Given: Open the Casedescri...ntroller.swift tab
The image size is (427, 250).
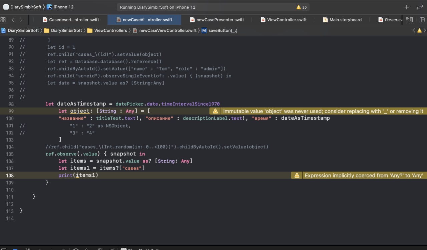Looking at the screenshot, I should pyautogui.click(x=74, y=20).
